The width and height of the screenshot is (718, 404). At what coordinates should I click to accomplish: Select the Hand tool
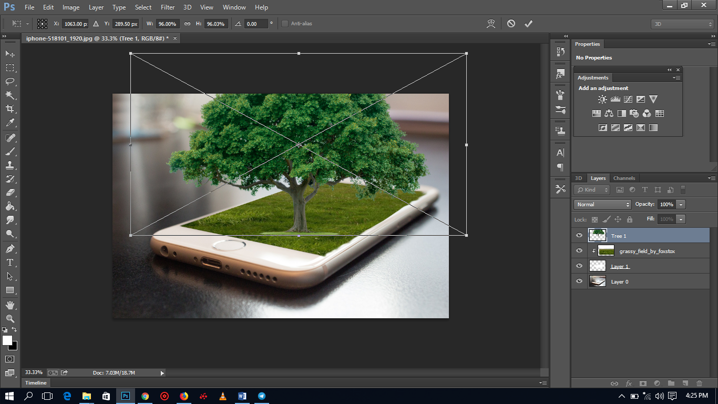coord(10,305)
